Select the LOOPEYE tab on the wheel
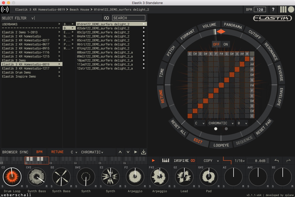 click(221, 145)
